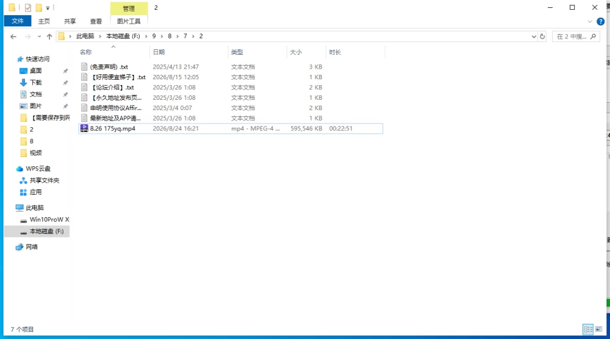Viewport: 610px width, 339px height.
Task: Open the 文件 menu tab
Action: coord(18,21)
